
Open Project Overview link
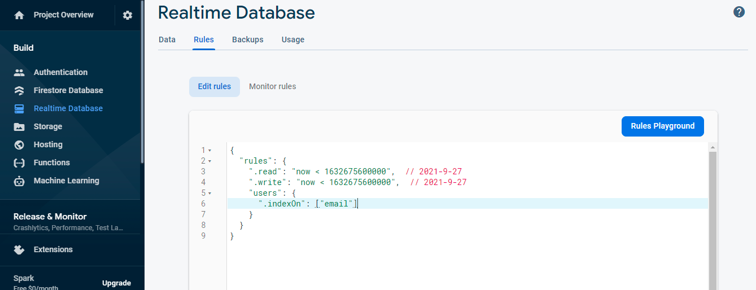64,15
